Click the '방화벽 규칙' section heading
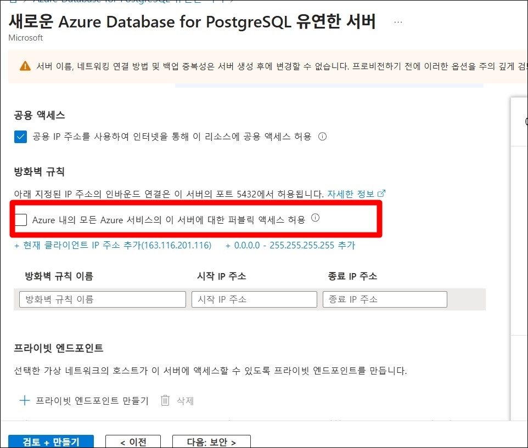The width and height of the screenshot is (528, 448). tap(39, 172)
